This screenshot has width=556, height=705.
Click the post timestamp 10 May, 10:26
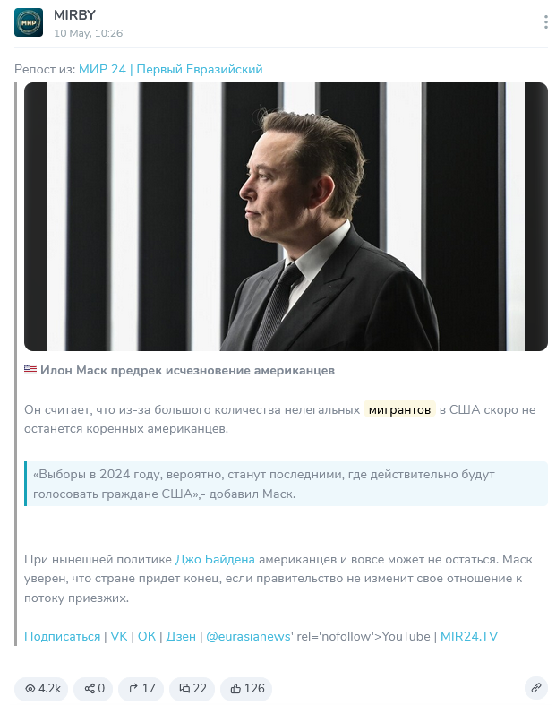[x=88, y=33]
